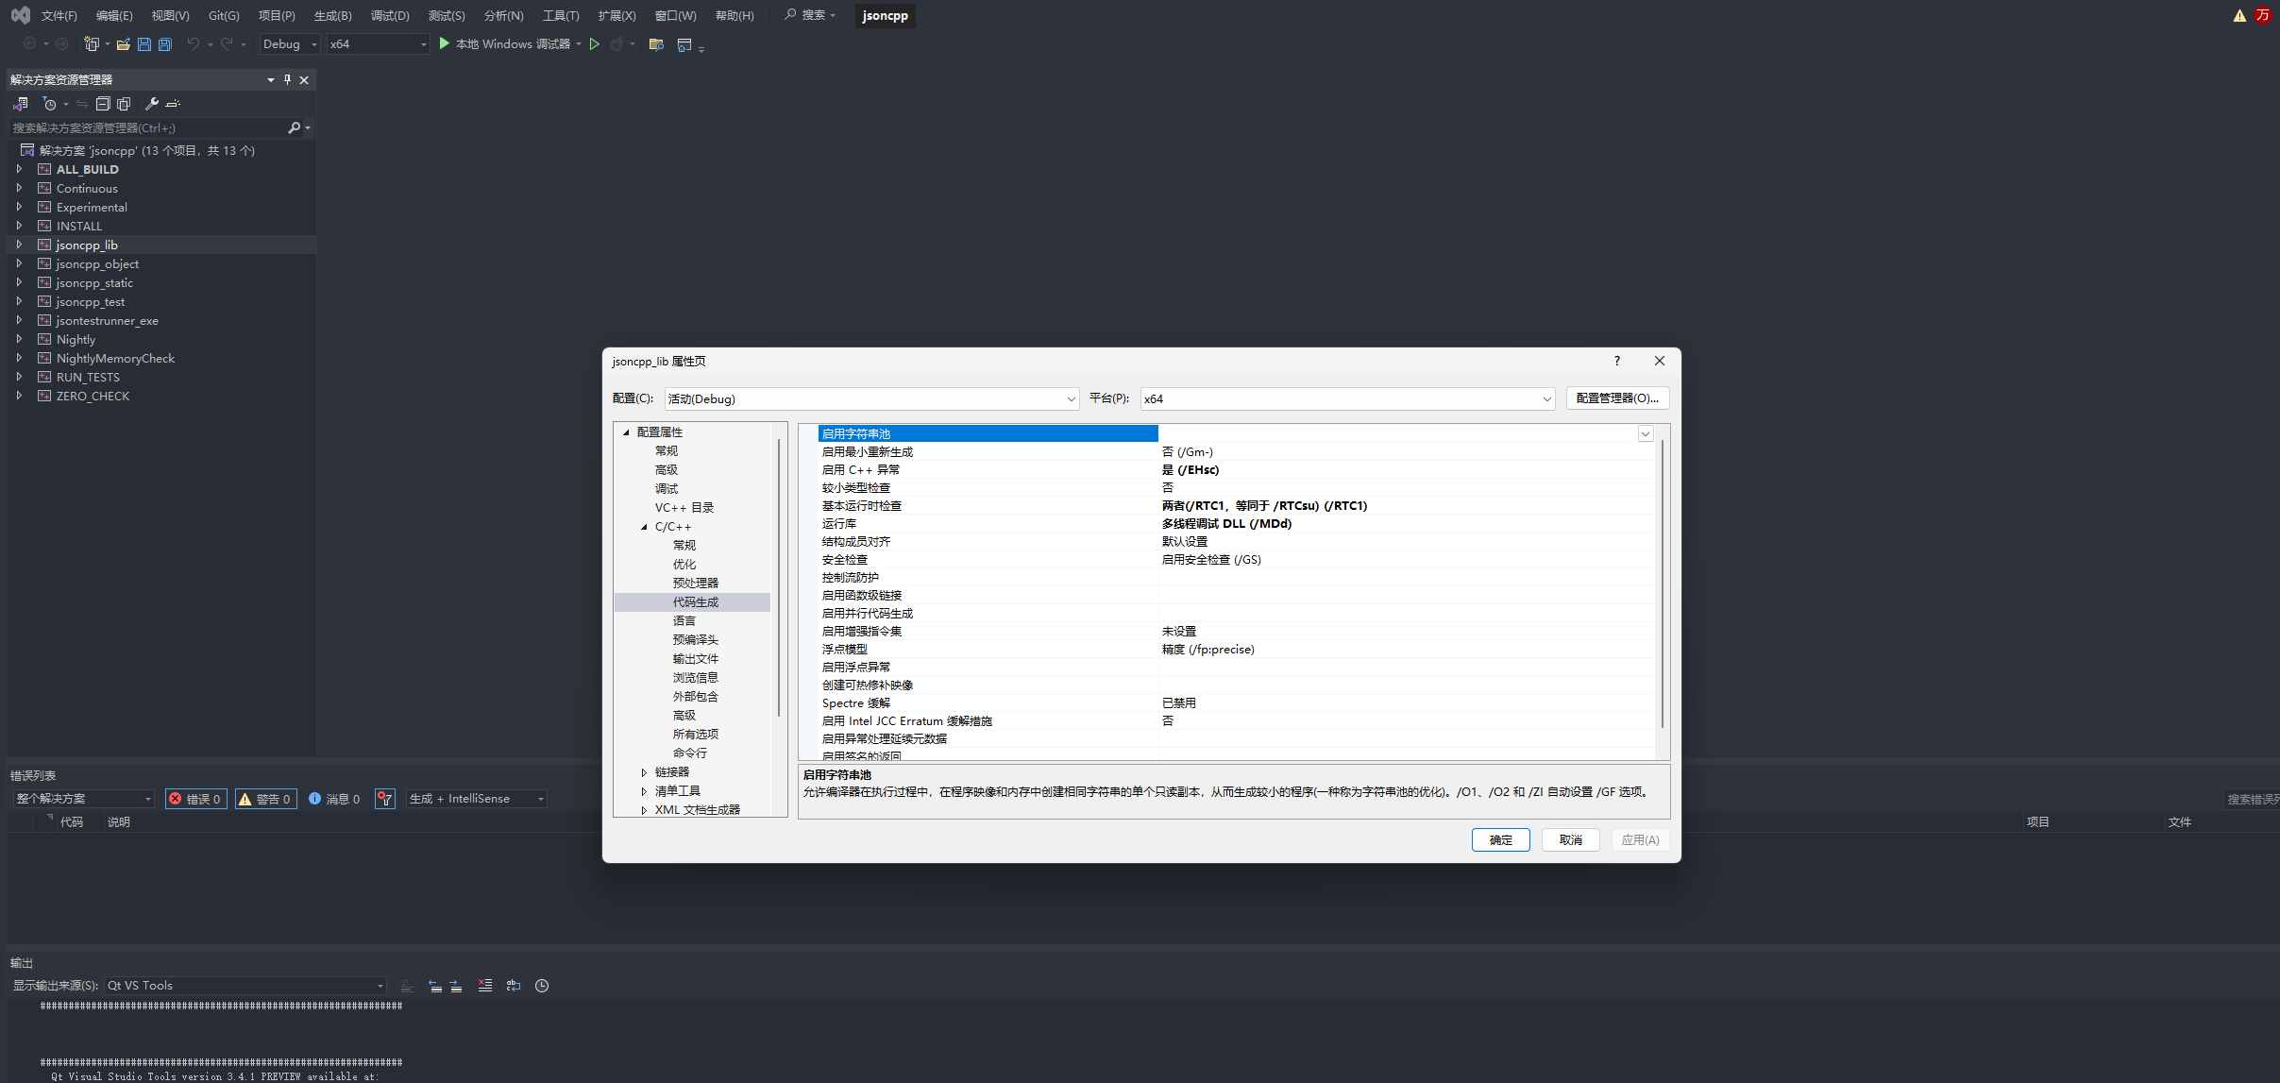
Task: Open the Qt VS Tools output source dropdown
Action: [x=380, y=985]
